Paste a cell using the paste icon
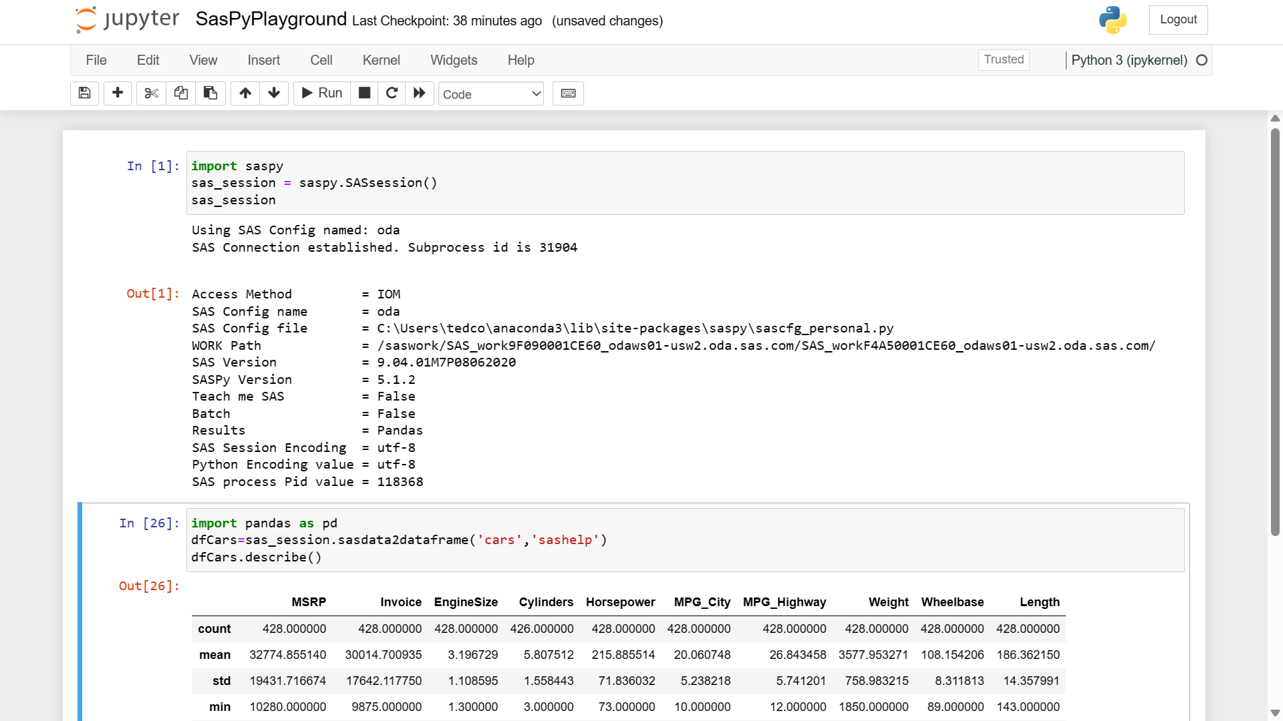The height and width of the screenshot is (721, 1283). [210, 93]
